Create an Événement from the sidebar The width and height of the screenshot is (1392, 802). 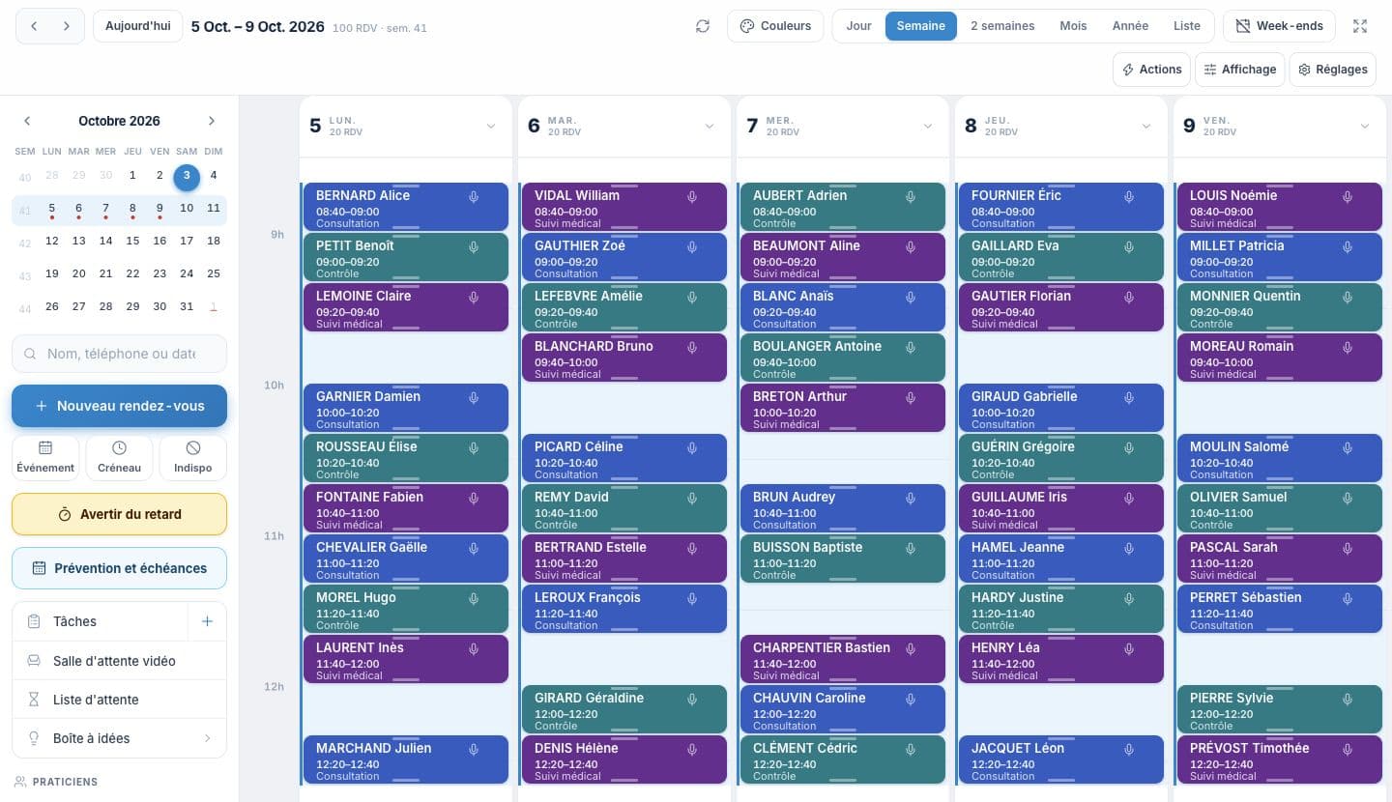point(45,458)
